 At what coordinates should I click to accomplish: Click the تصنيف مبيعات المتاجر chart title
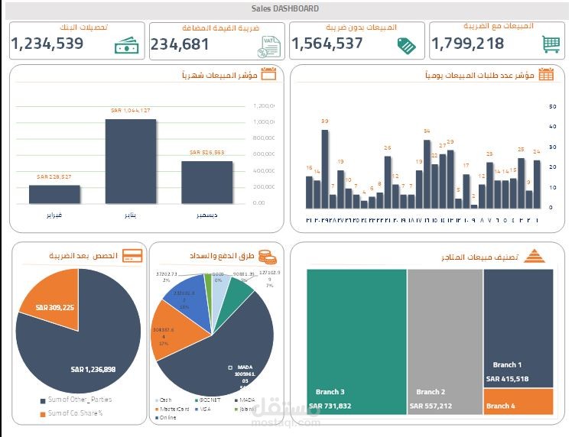click(x=479, y=257)
